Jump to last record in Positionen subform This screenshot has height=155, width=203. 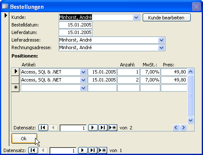103,128
